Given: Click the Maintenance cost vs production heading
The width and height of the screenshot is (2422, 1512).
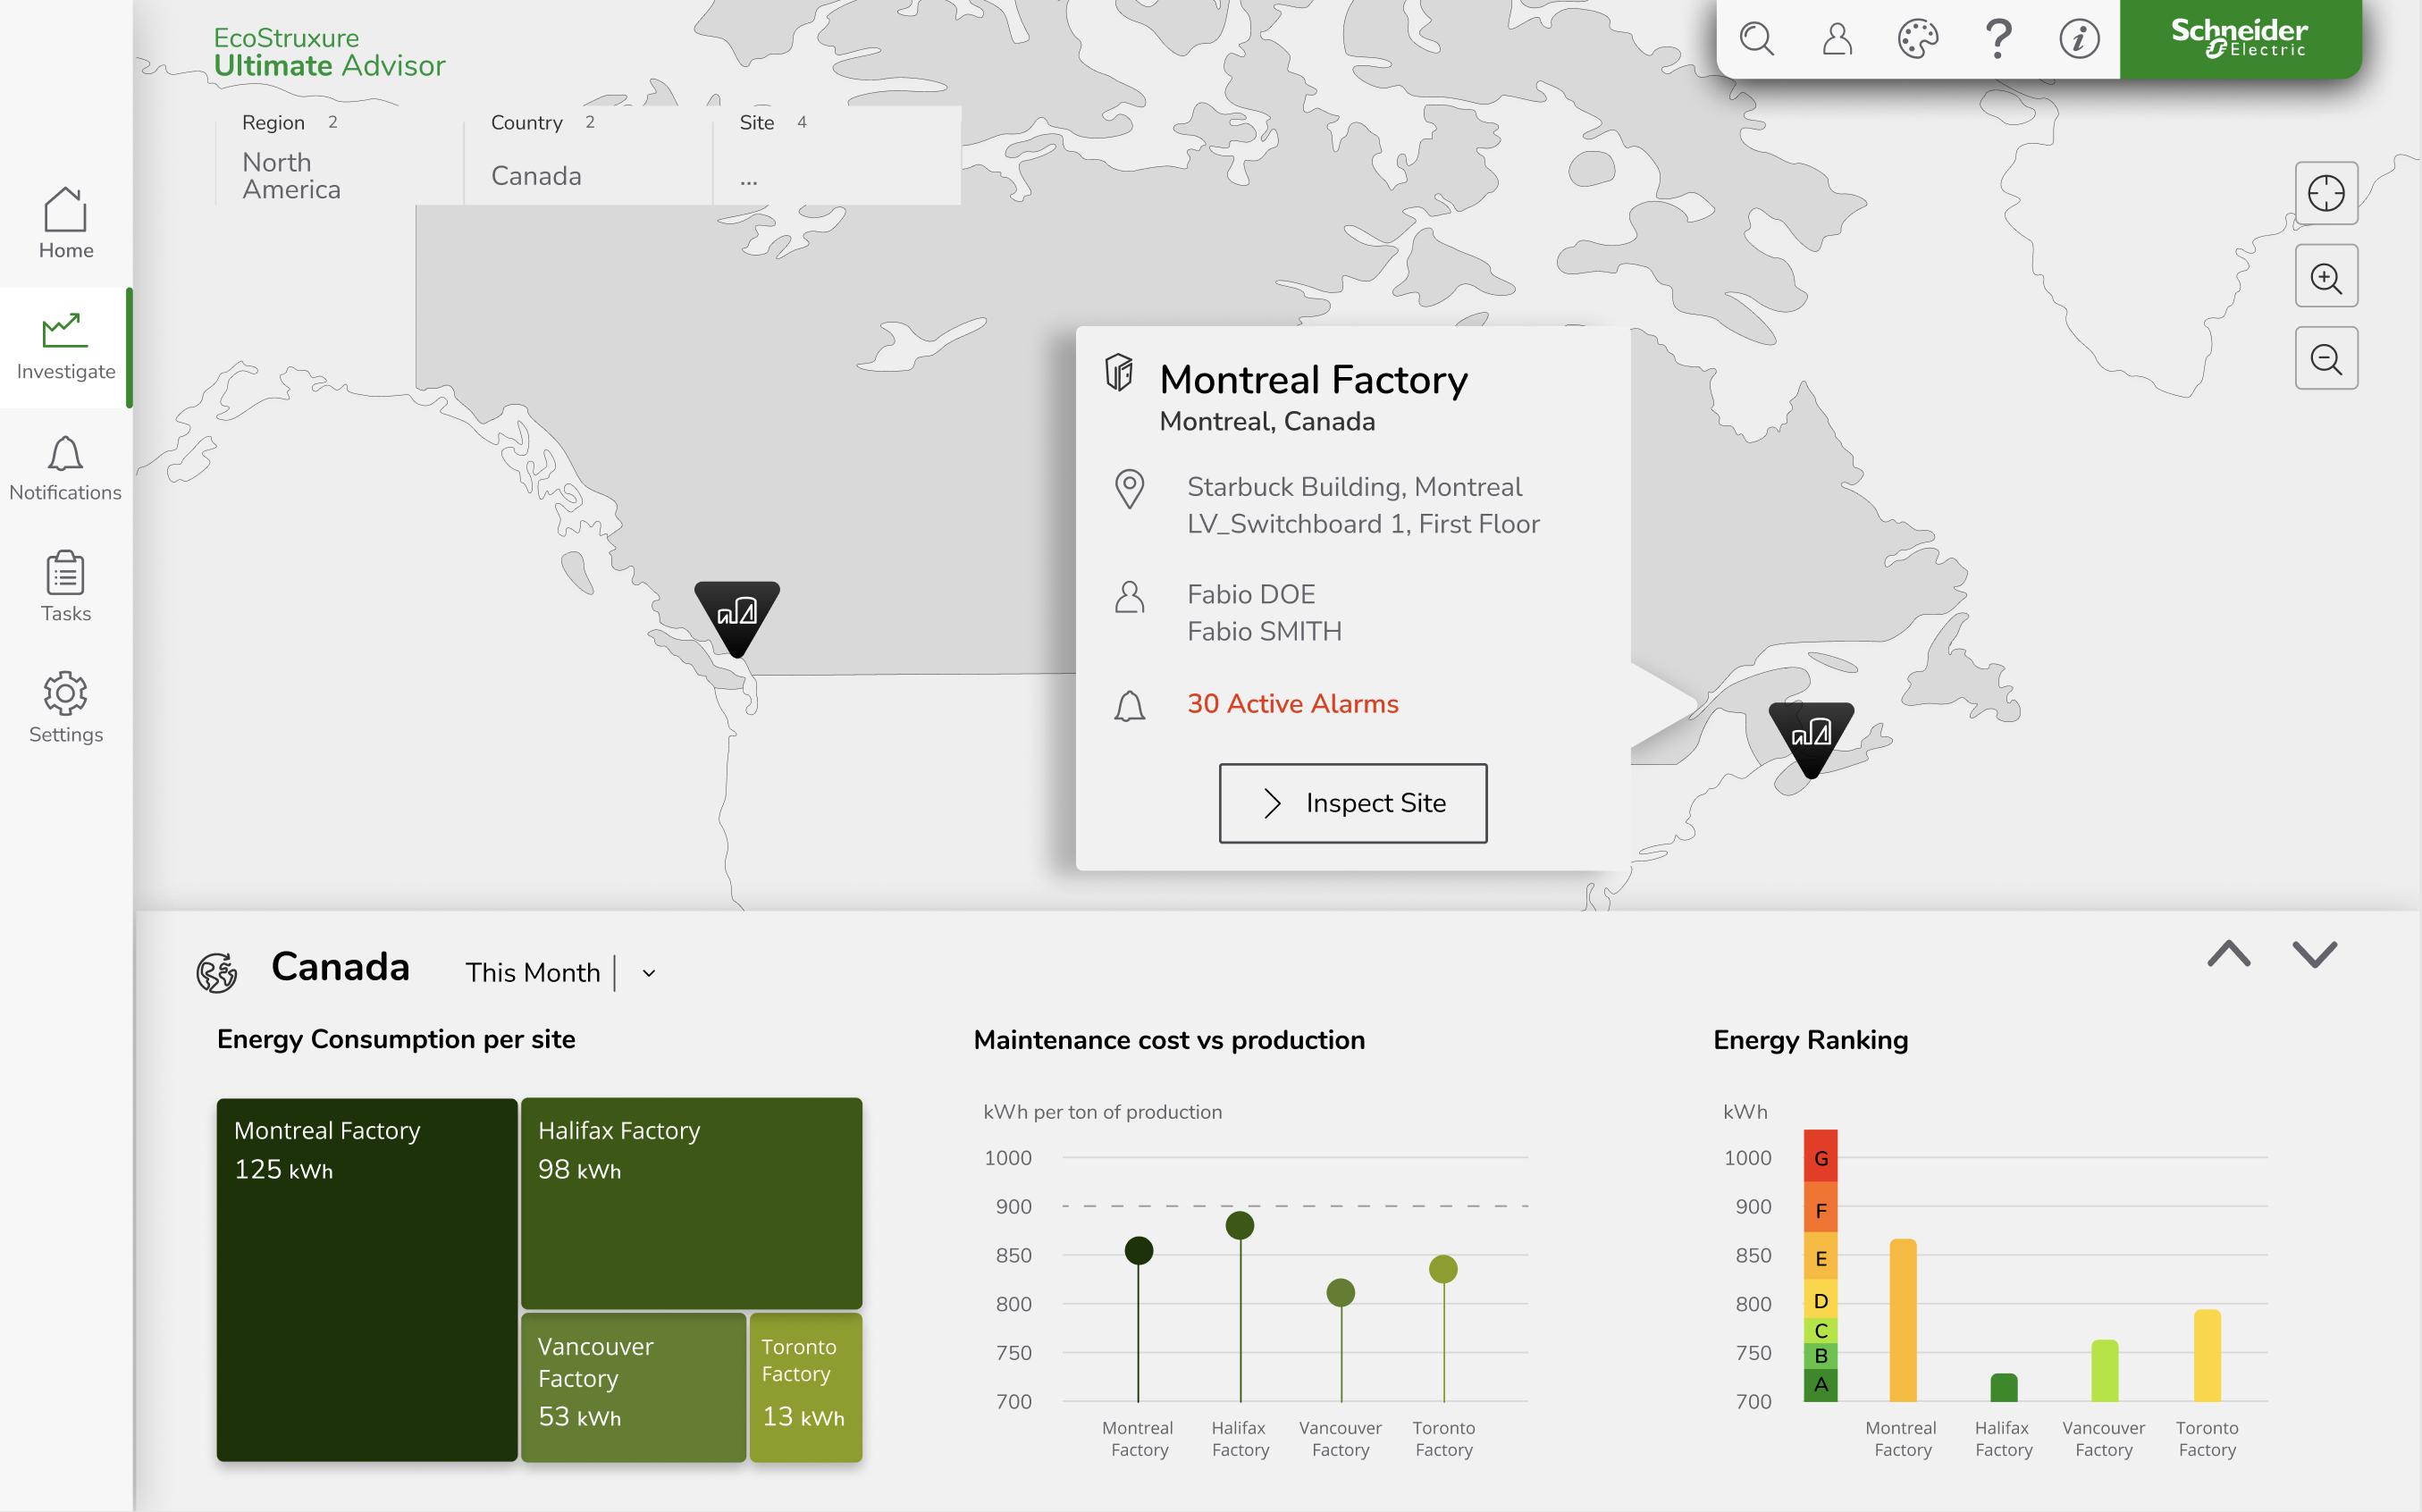Looking at the screenshot, I should 1169,1041.
